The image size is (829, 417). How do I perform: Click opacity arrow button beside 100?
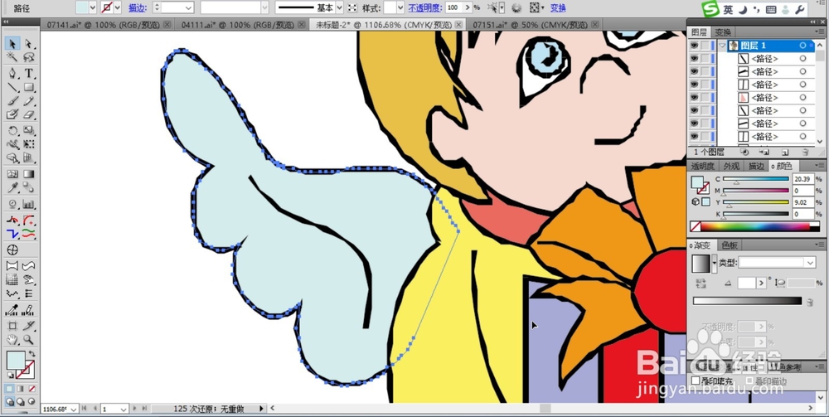(x=468, y=7)
